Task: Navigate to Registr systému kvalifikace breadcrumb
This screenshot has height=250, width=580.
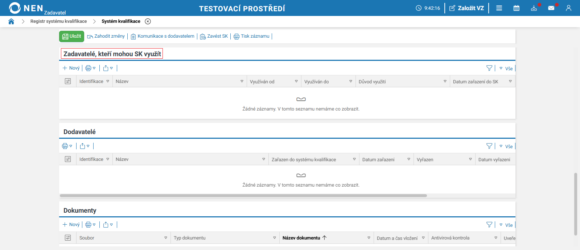Action: pyautogui.click(x=58, y=21)
